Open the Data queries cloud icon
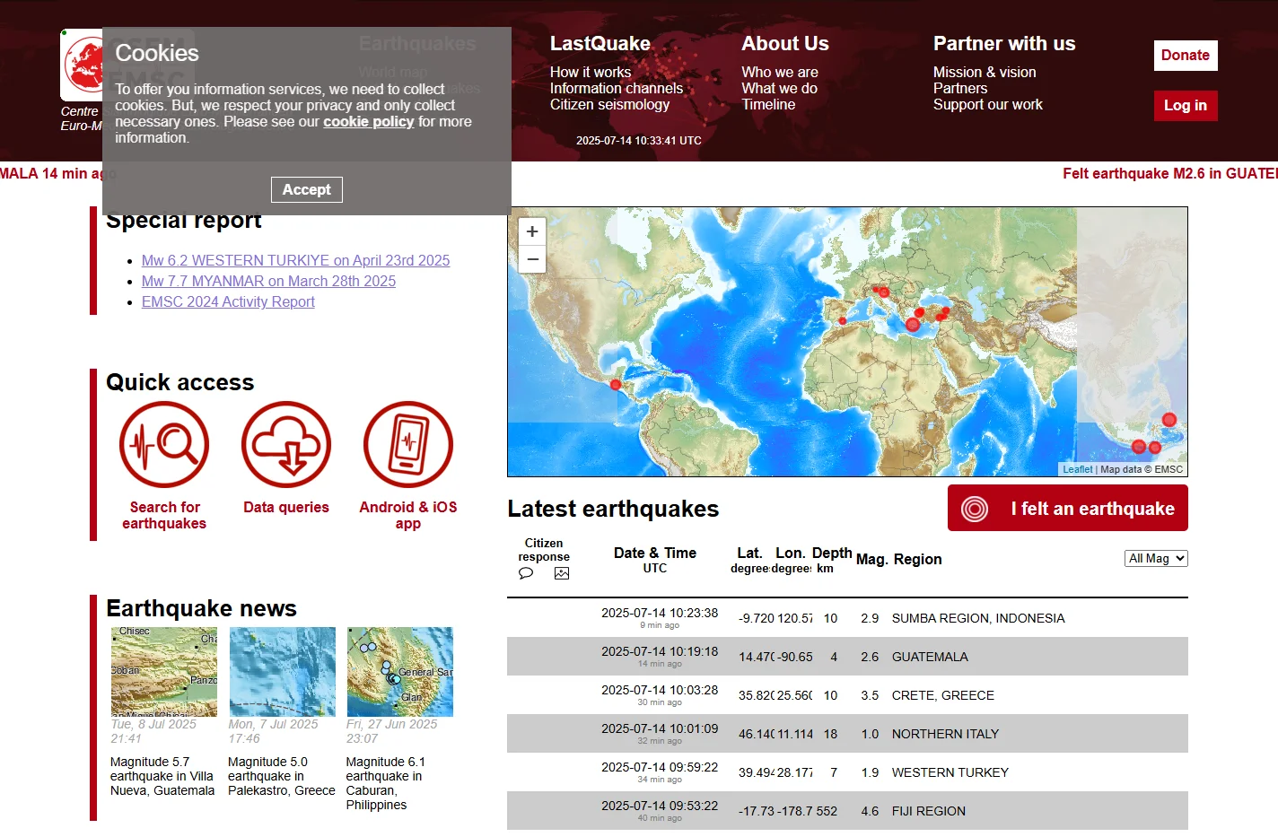Viewport: 1278px width, 837px height. pos(286,445)
